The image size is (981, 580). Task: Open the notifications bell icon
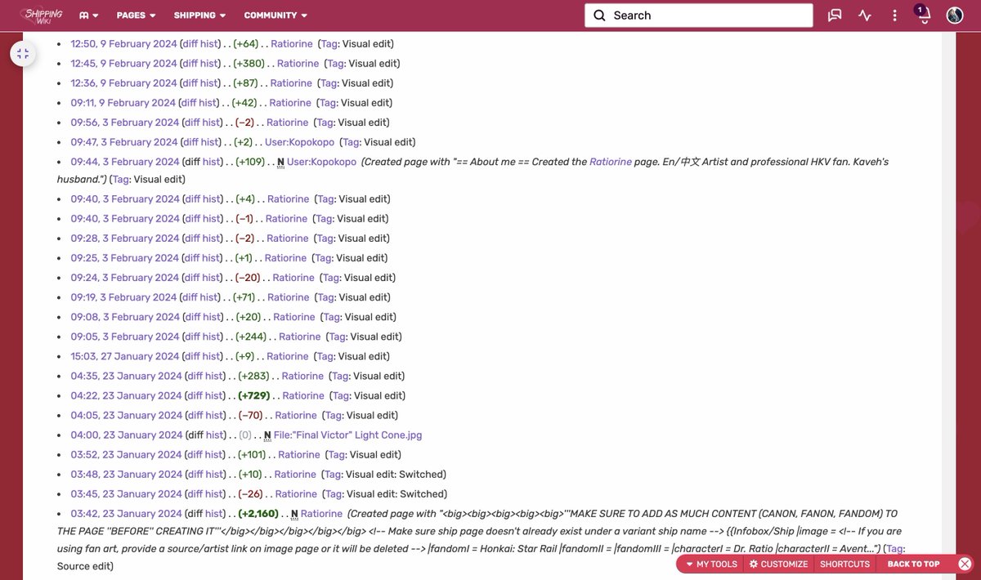924,16
